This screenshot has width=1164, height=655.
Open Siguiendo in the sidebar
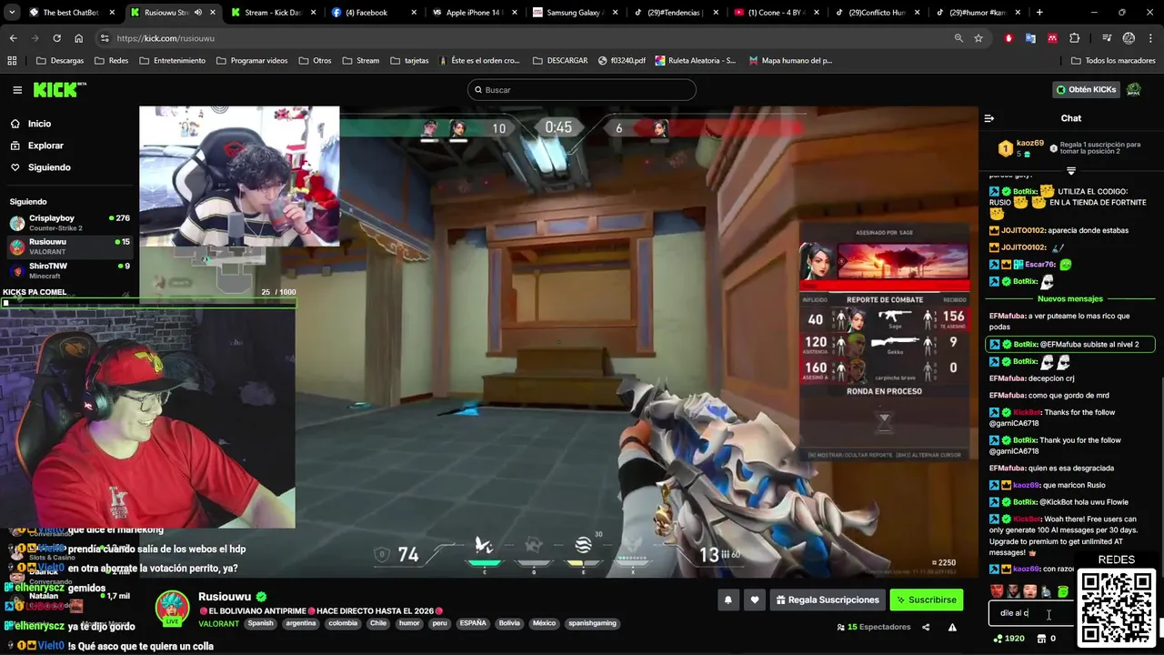tap(49, 167)
